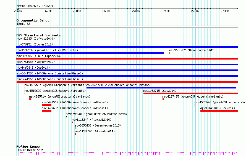
Task: Open the nsv4532239 gnomAD variant label
Action: 47,50
